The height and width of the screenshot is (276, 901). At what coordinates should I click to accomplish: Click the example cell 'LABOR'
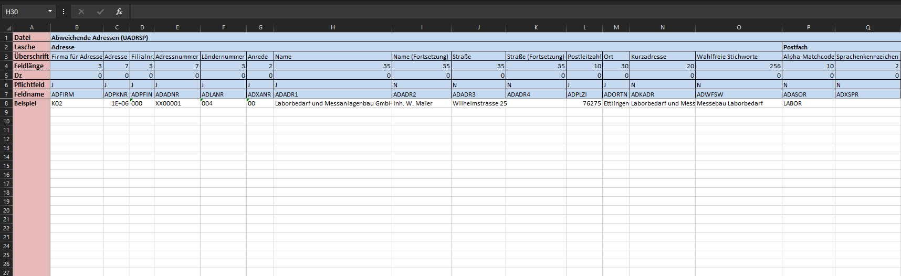(x=809, y=103)
